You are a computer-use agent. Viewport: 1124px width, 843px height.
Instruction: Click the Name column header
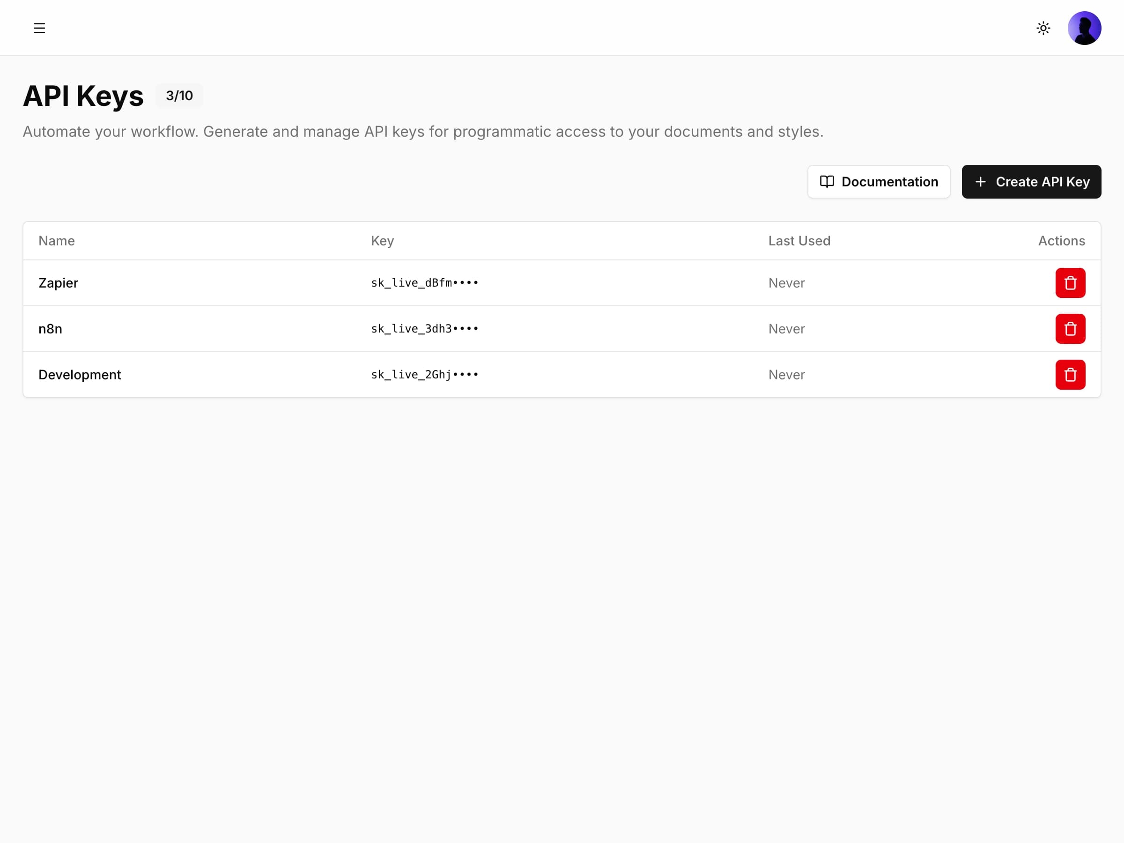click(56, 240)
